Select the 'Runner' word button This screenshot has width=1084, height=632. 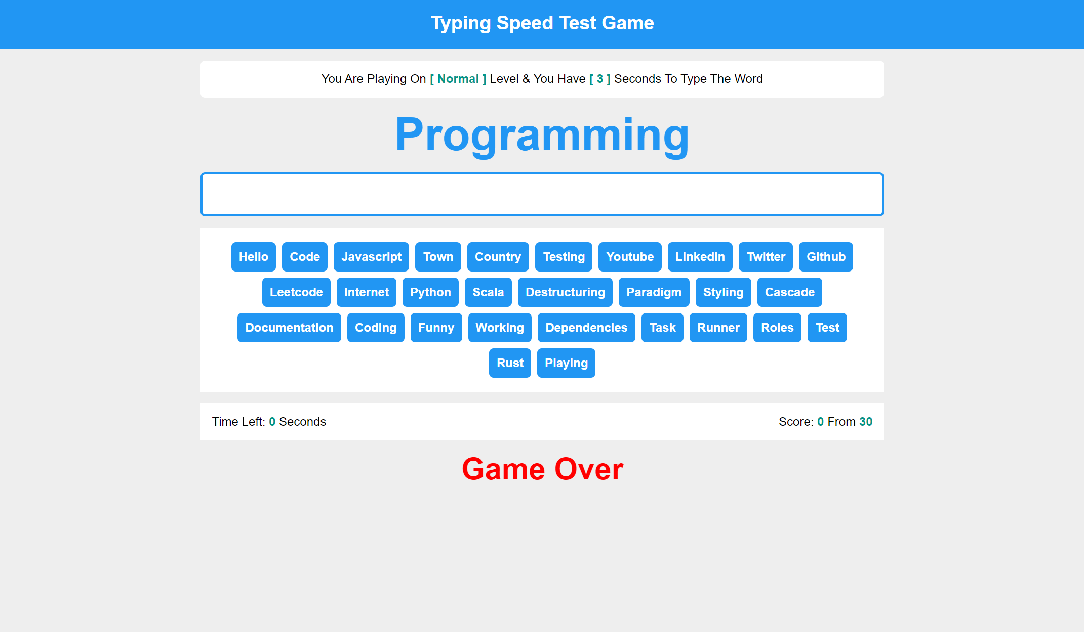coord(718,327)
